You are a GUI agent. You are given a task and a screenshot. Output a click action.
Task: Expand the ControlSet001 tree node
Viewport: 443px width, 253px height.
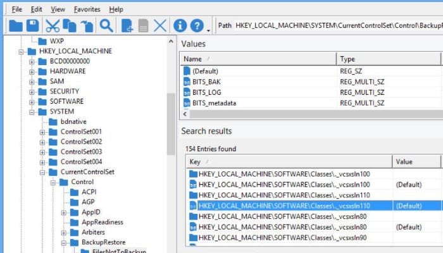(42, 132)
